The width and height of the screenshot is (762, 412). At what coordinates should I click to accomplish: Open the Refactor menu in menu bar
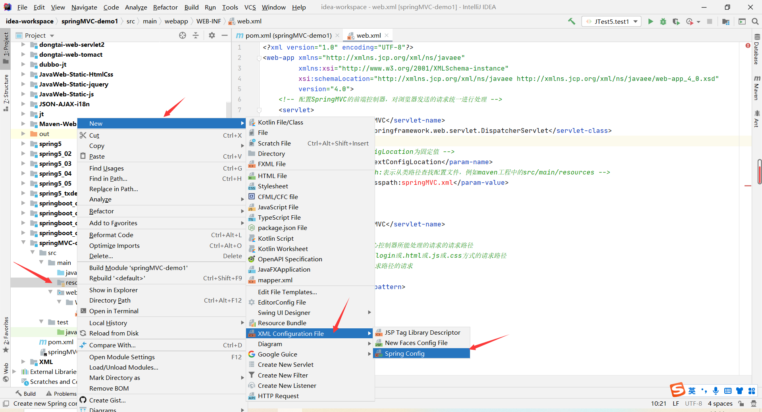pos(165,7)
